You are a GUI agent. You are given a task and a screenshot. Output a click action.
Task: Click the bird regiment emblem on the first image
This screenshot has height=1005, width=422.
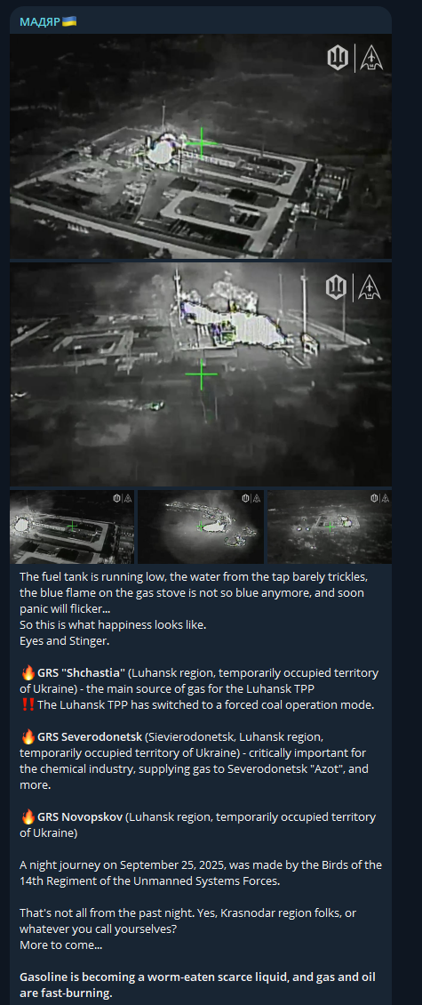point(370,59)
